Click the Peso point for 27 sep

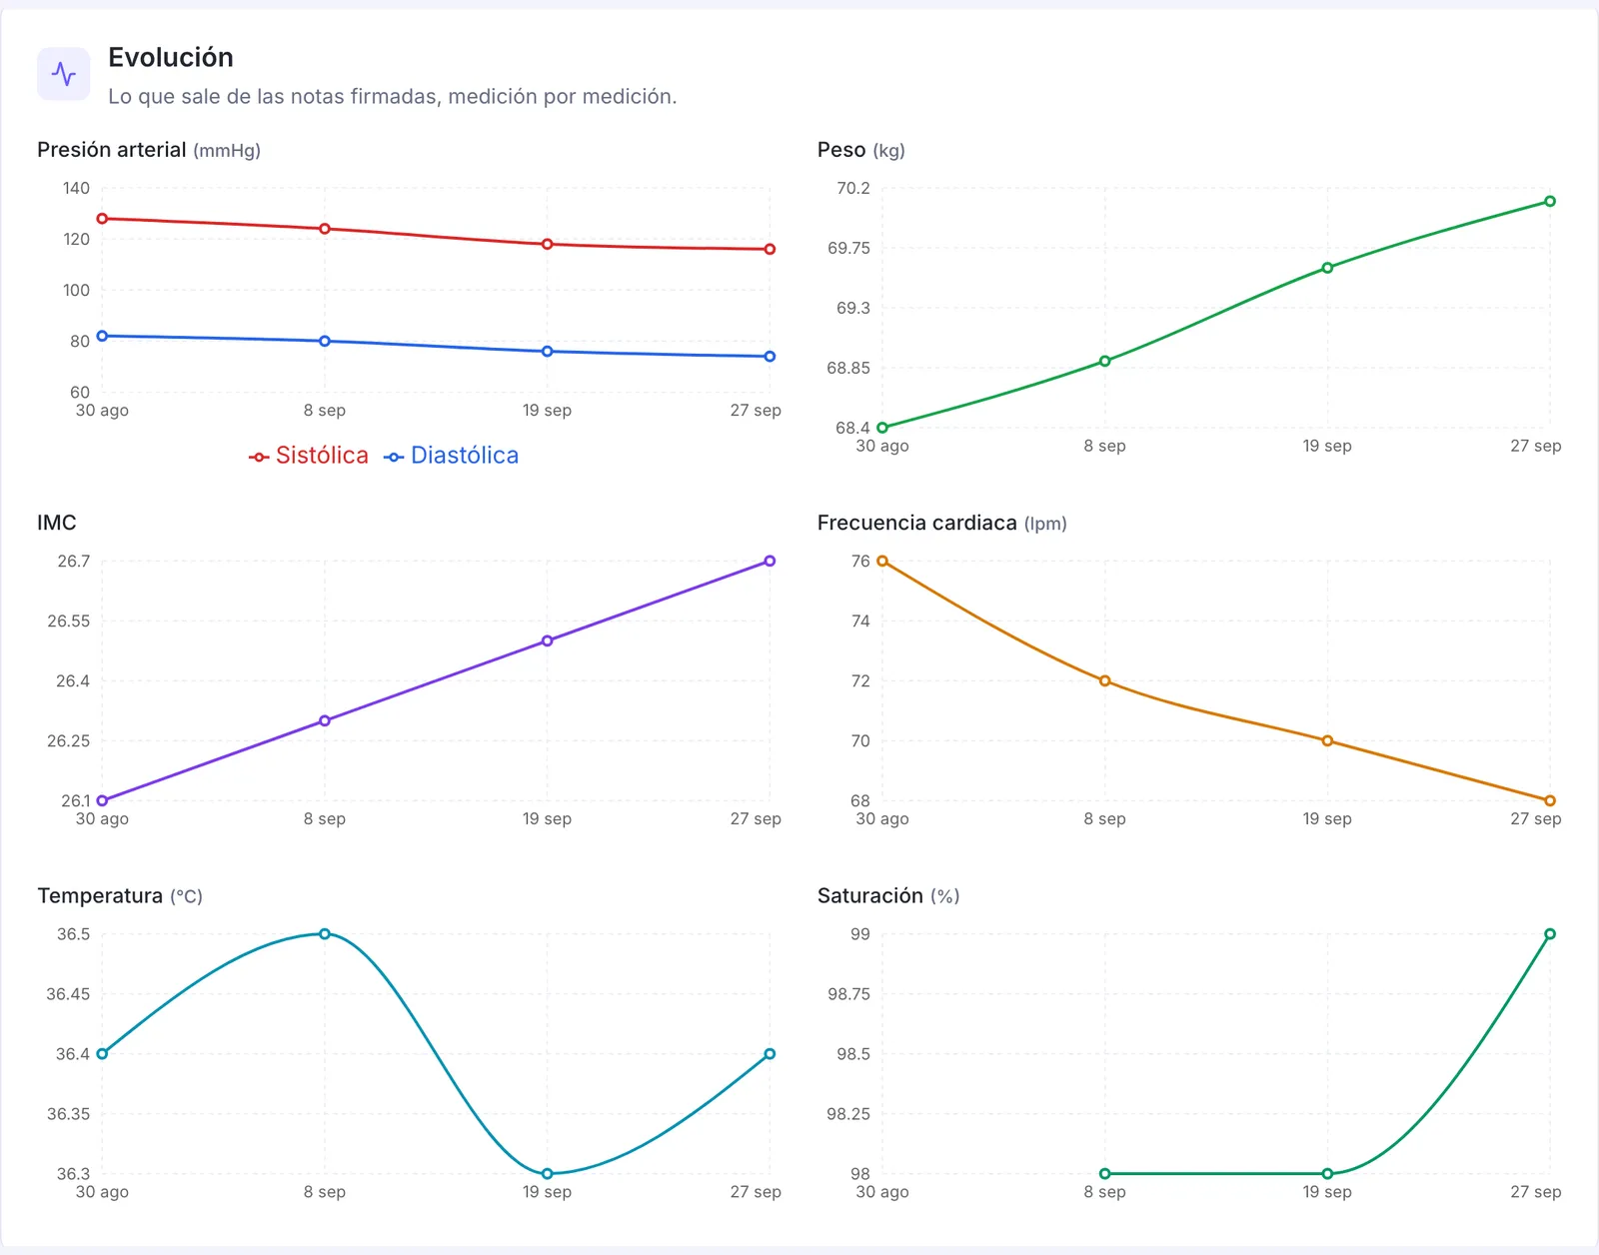(1550, 202)
